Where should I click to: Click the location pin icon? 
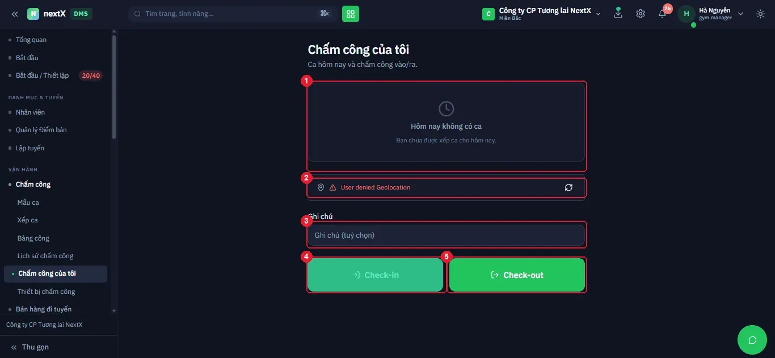point(321,187)
